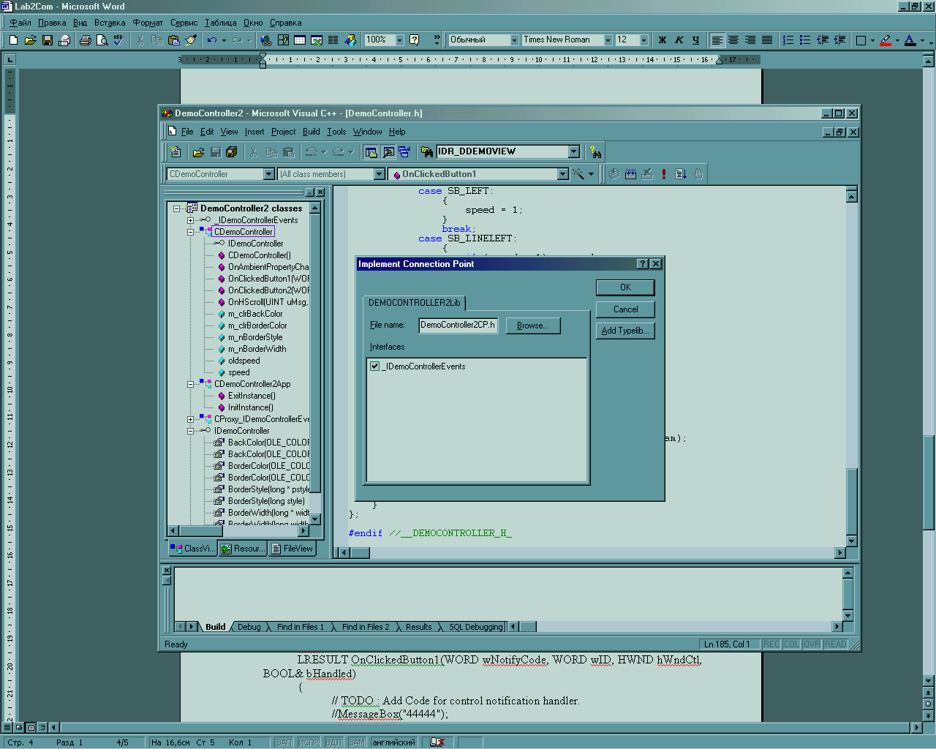The width and height of the screenshot is (936, 749).
Task: Toggle Justify alignment in Word toolbar
Action: tap(767, 40)
